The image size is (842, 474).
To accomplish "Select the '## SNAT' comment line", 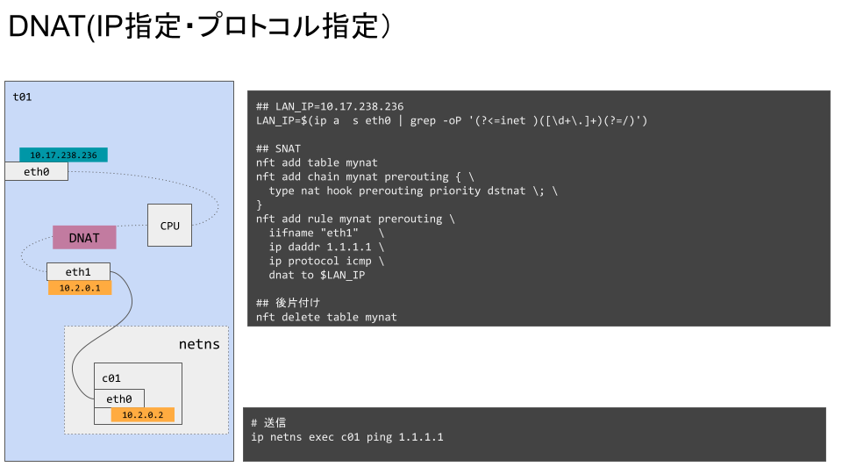I will pyautogui.click(x=278, y=148).
